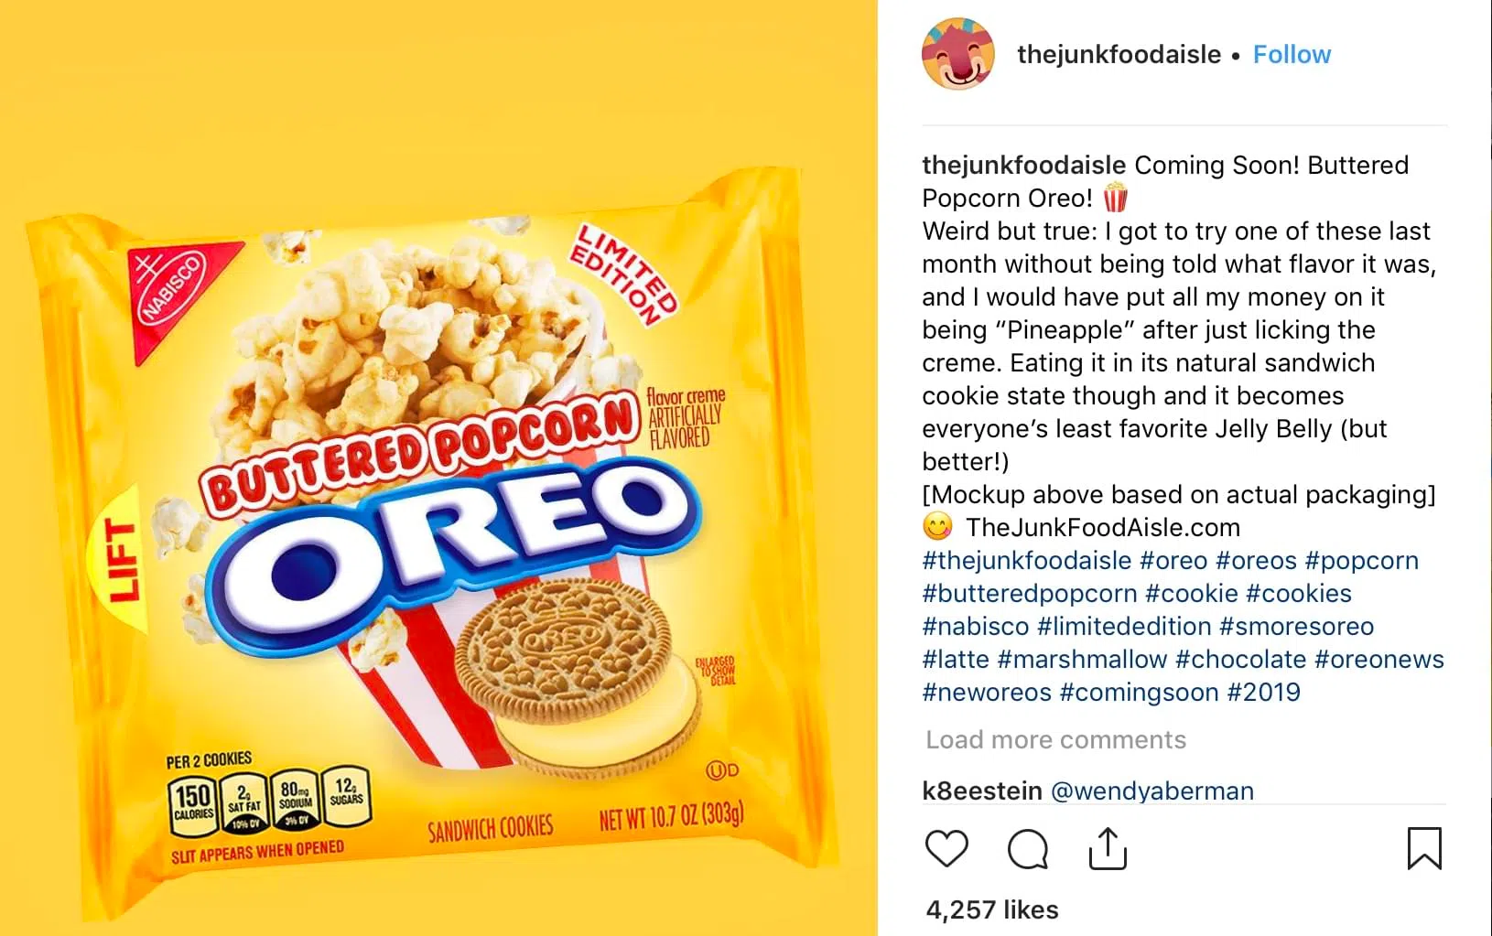Open comments via speech bubble icon

(x=1028, y=848)
